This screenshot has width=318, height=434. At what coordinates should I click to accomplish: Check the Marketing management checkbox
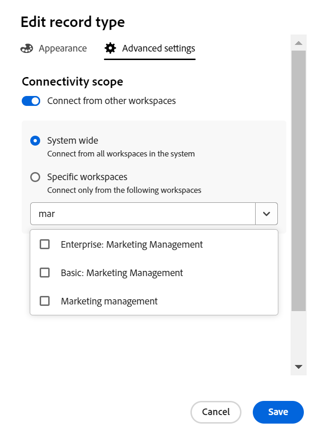tap(44, 301)
